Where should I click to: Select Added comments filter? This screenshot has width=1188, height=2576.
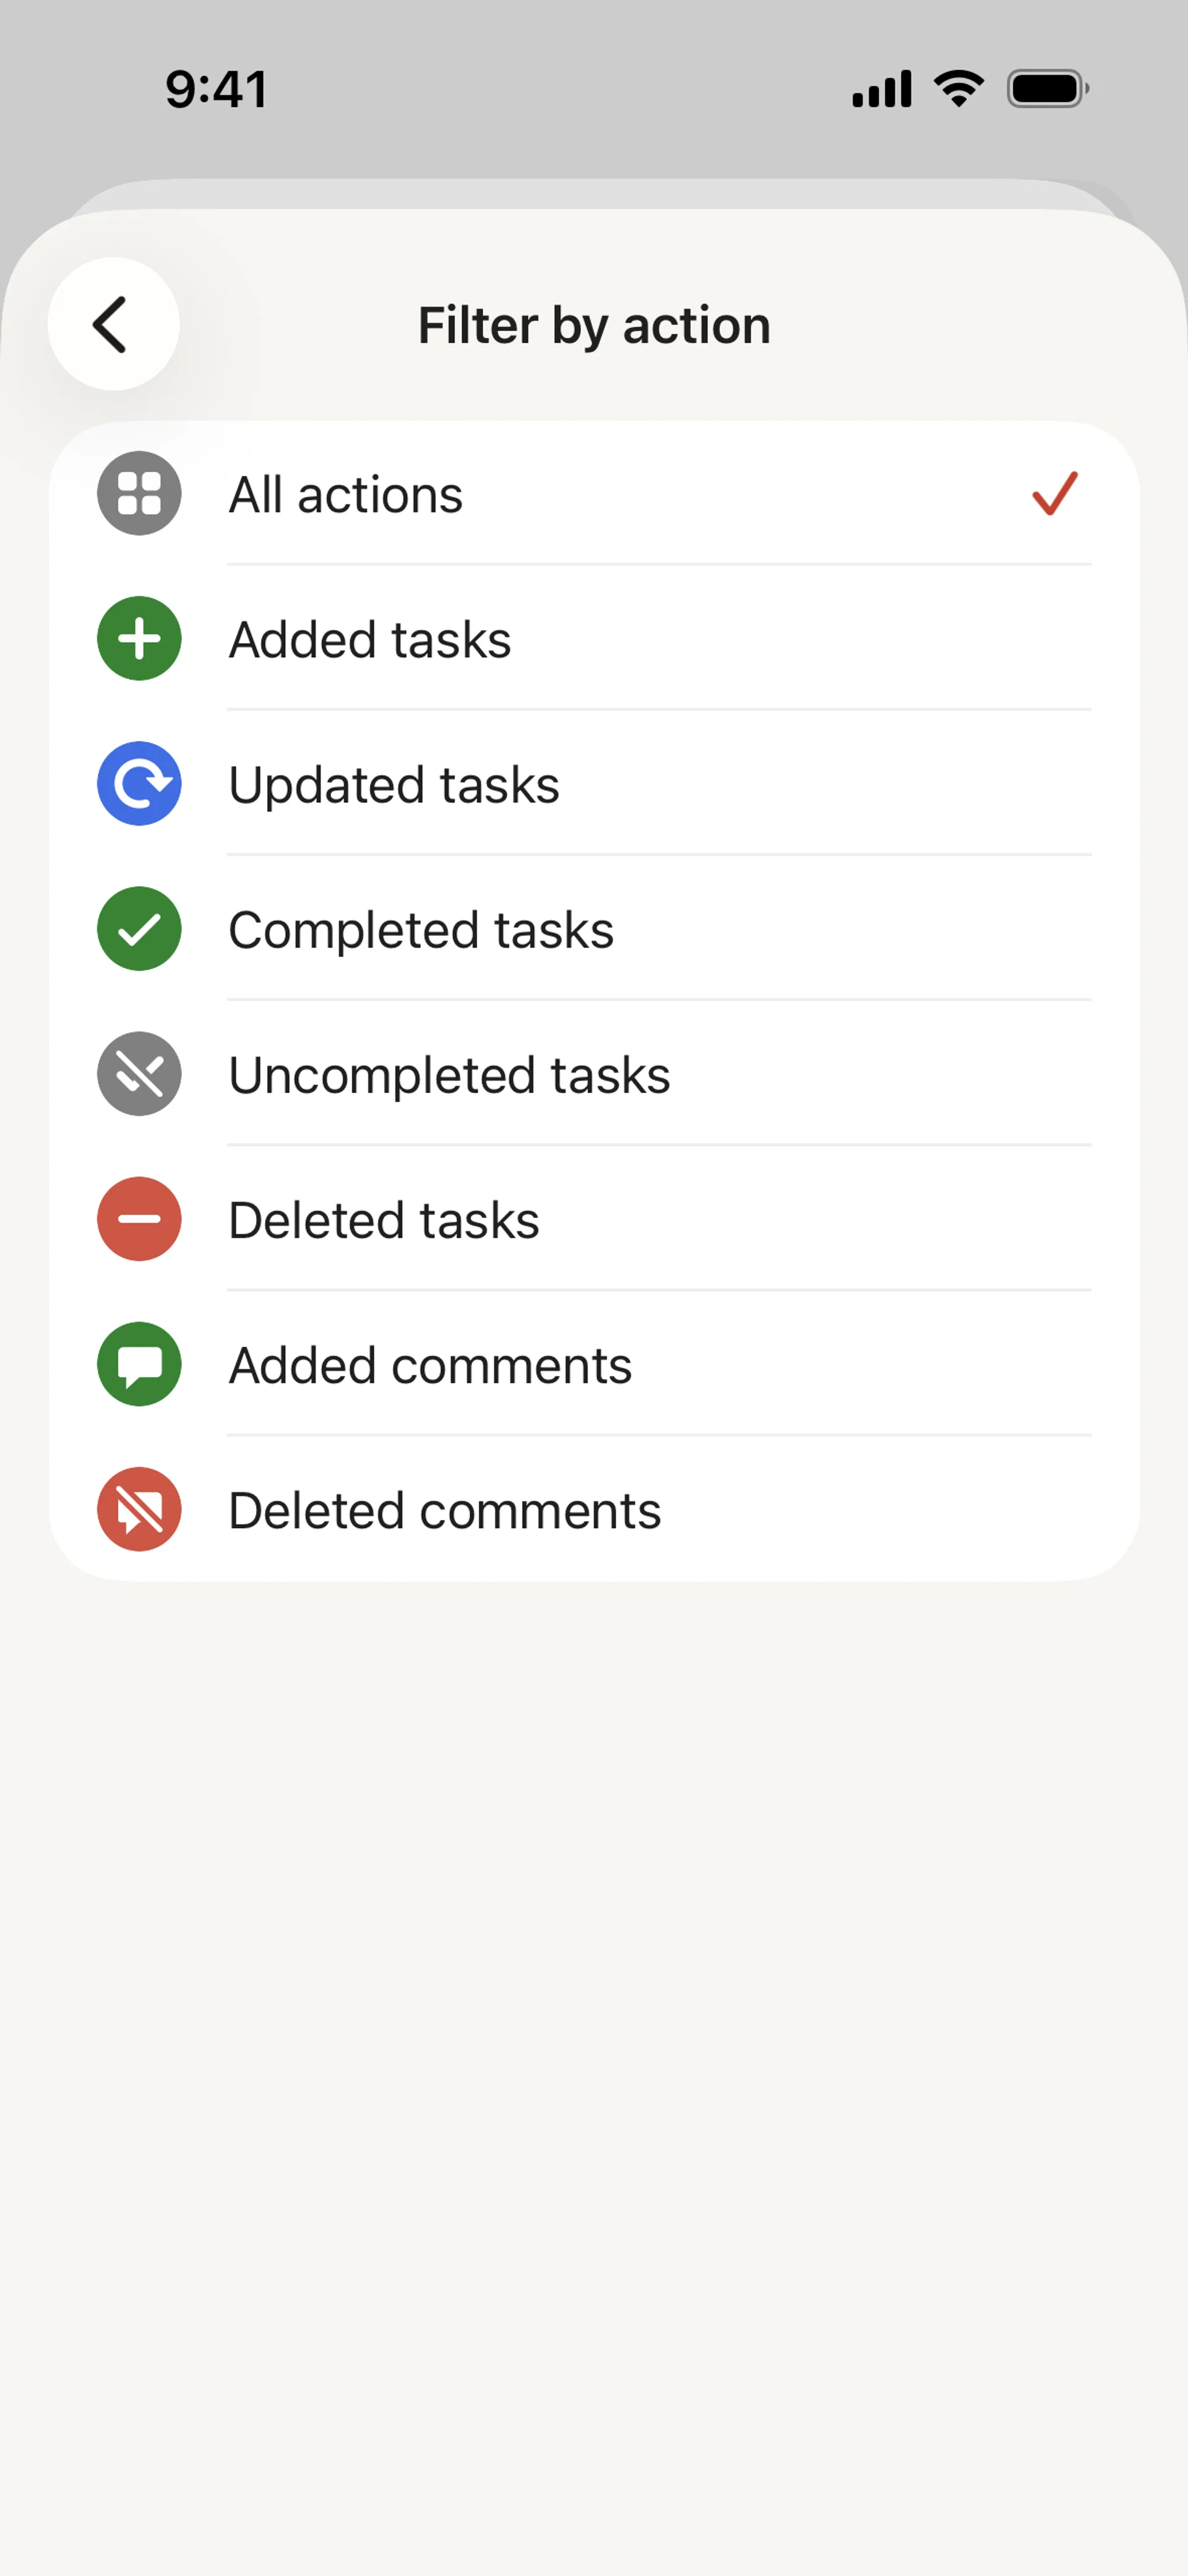coord(430,1365)
